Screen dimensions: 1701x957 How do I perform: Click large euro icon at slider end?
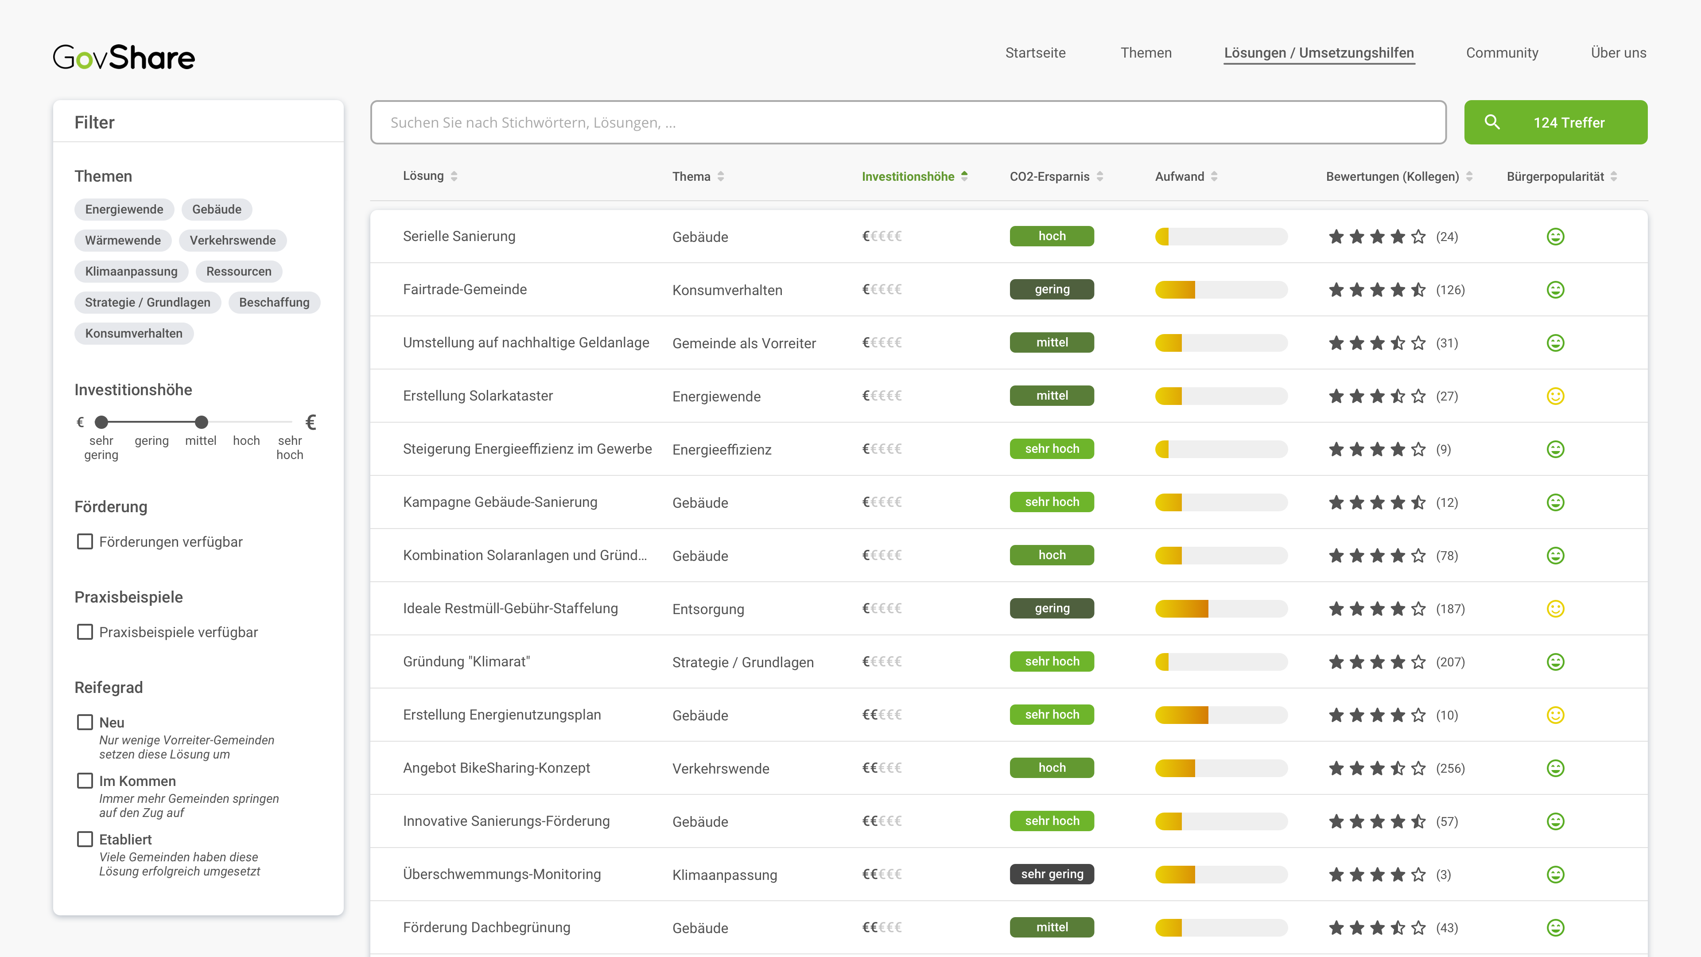coord(311,422)
